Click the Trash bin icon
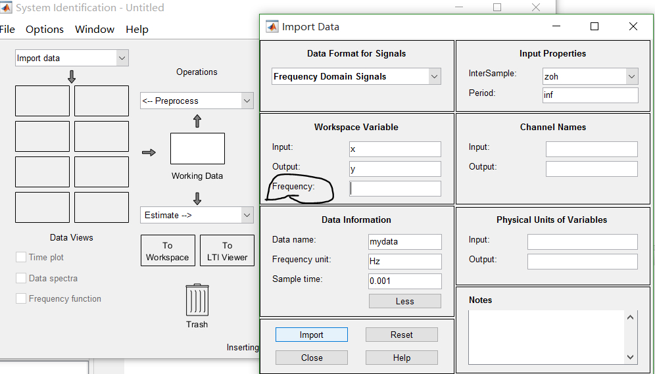The height and width of the screenshot is (374, 655). [x=197, y=300]
